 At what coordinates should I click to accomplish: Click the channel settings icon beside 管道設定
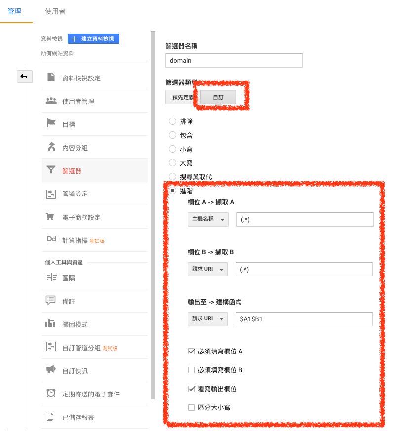click(51, 194)
